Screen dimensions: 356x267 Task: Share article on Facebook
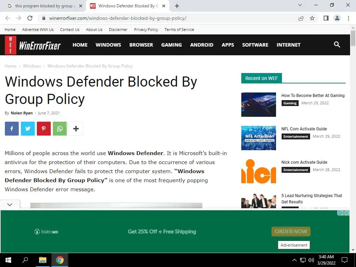point(12,129)
